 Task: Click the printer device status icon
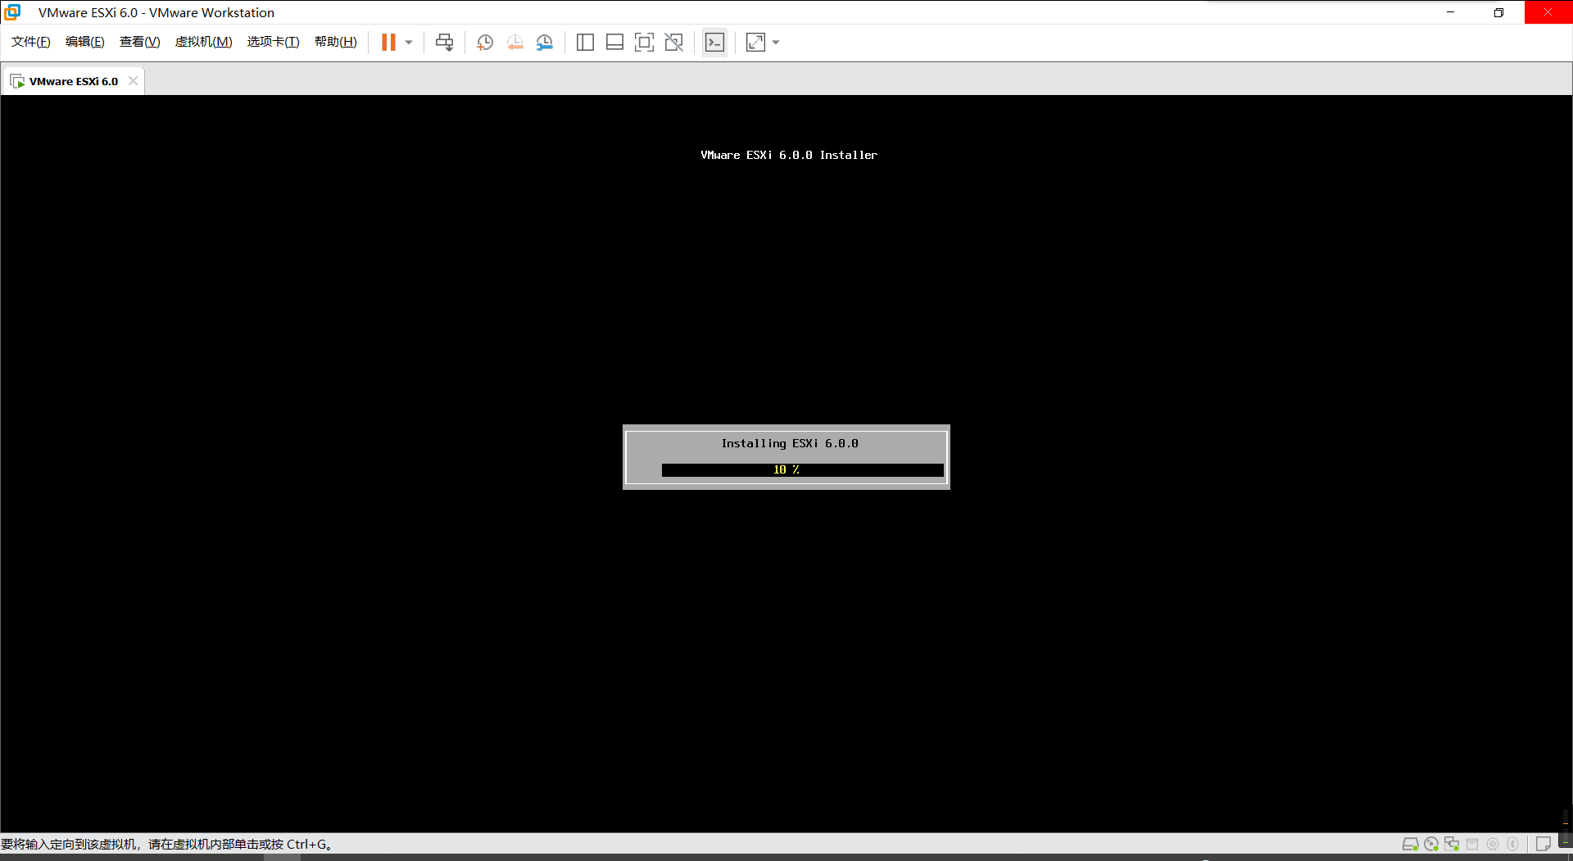(x=1472, y=844)
